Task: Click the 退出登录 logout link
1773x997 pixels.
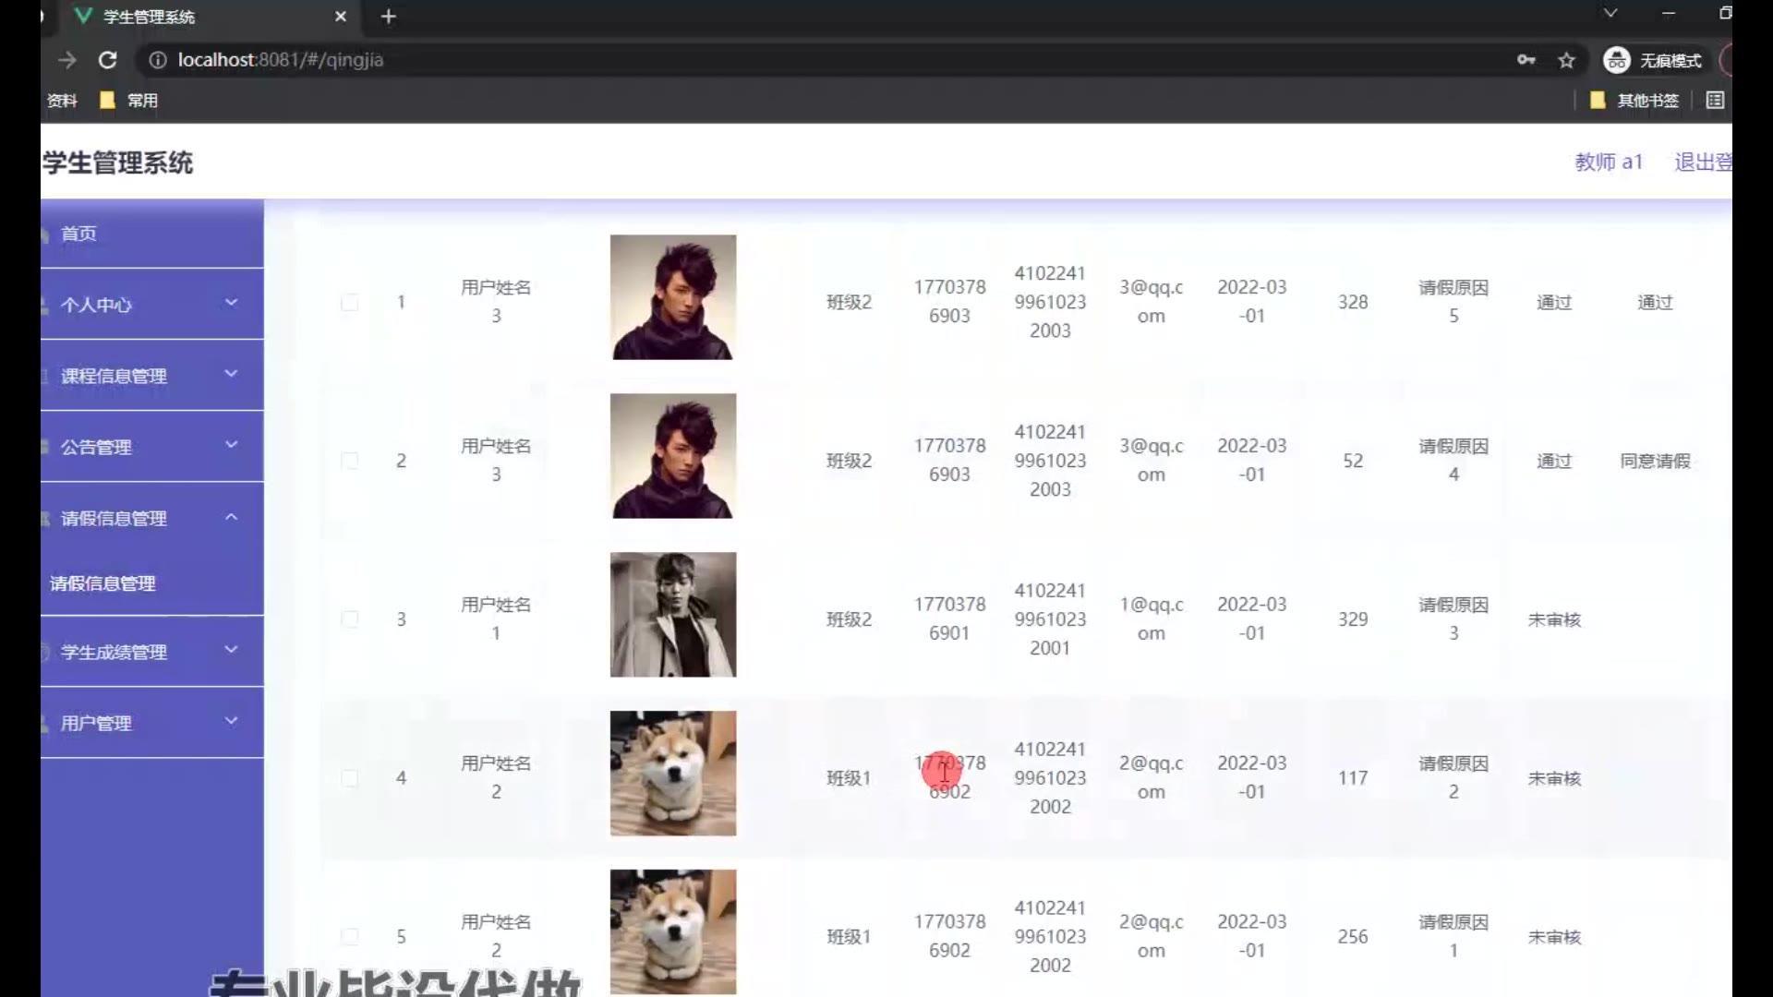Action: 1702,162
